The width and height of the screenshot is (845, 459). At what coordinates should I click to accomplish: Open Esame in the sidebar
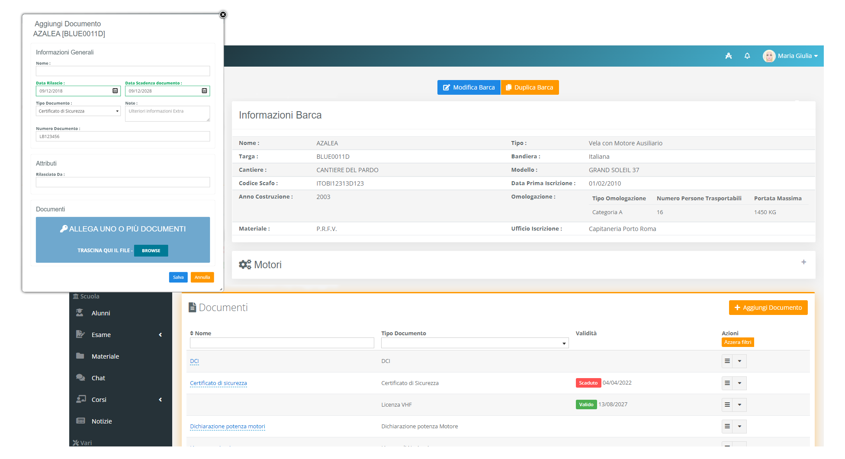coord(101,335)
